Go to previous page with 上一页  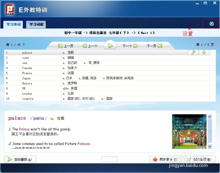click(66, 46)
